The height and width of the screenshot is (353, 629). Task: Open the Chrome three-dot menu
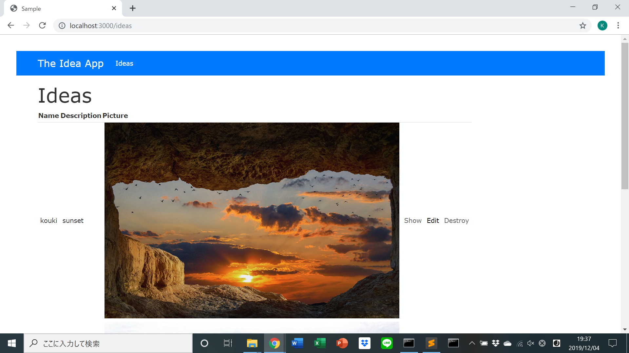[618, 25]
